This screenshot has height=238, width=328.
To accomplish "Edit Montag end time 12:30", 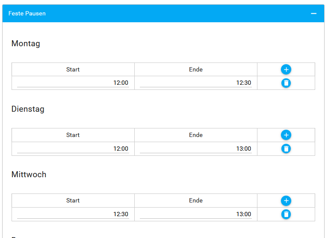I will (x=196, y=83).
